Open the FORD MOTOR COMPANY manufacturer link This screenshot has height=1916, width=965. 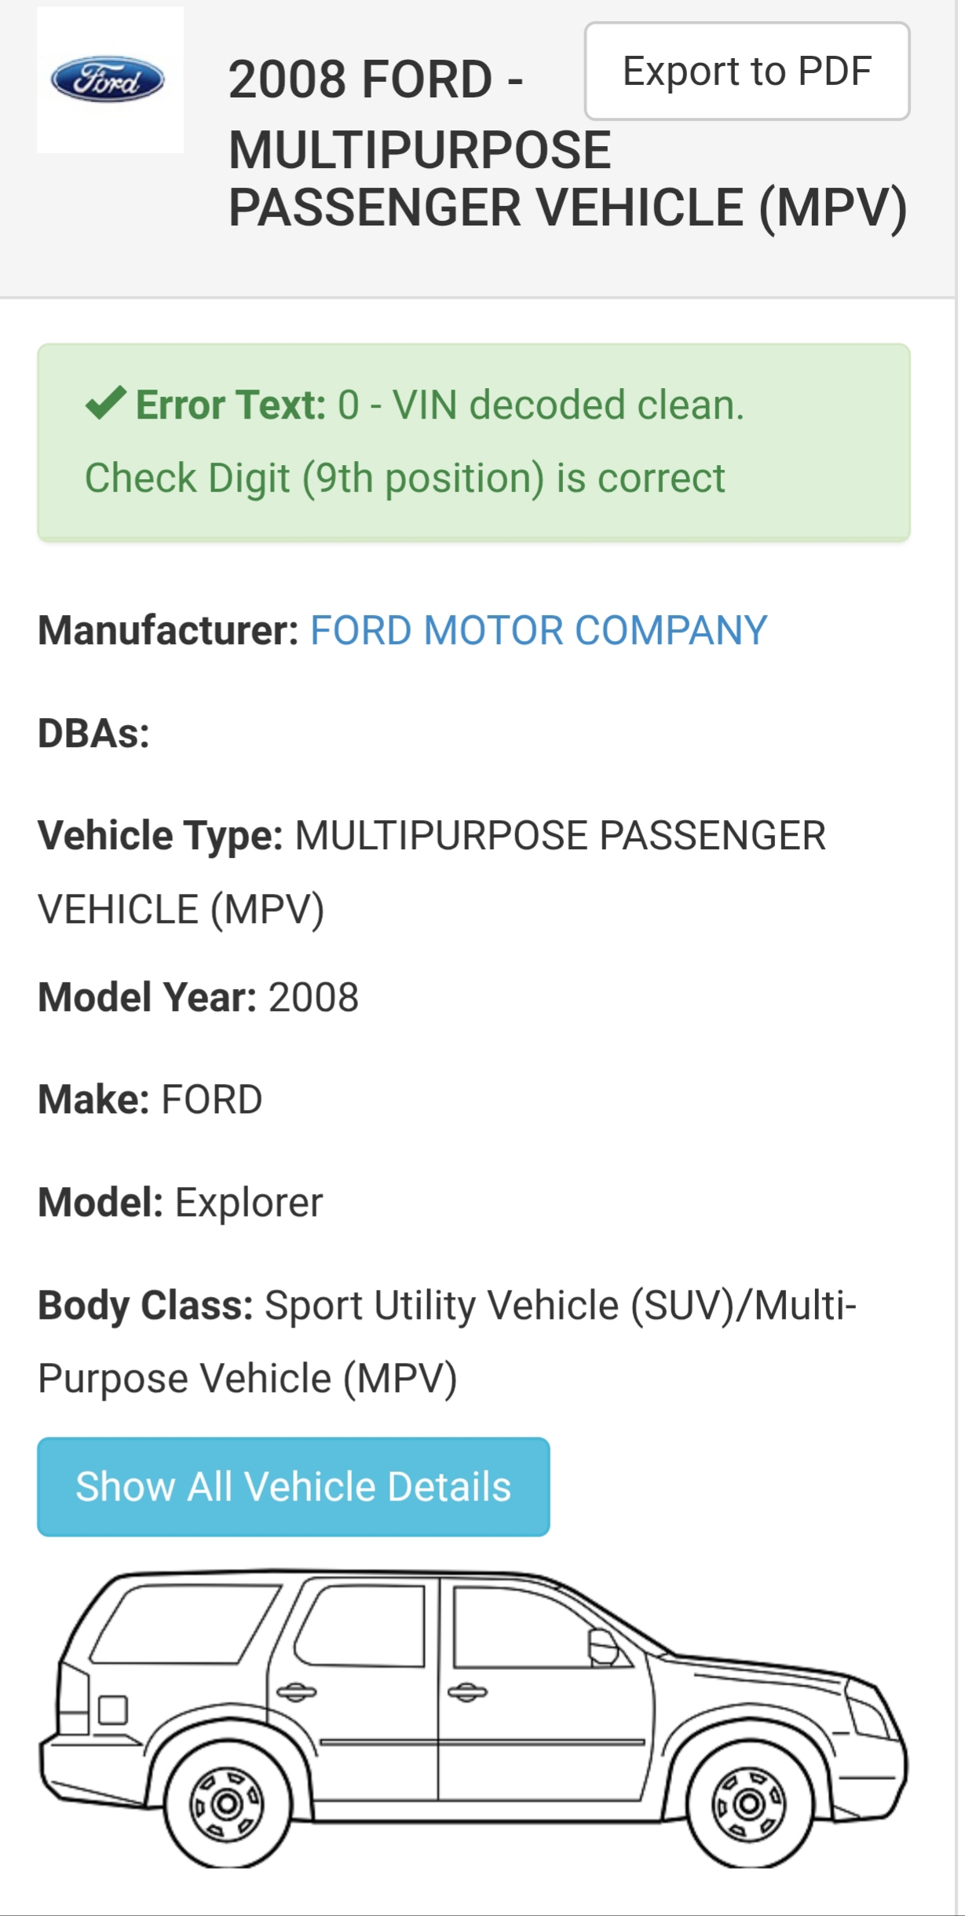pyautogui.click(x=539, y=630)
